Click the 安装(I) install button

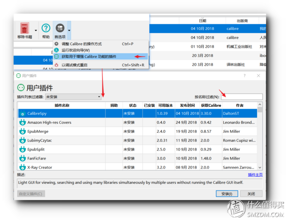(x=227, y=194)
